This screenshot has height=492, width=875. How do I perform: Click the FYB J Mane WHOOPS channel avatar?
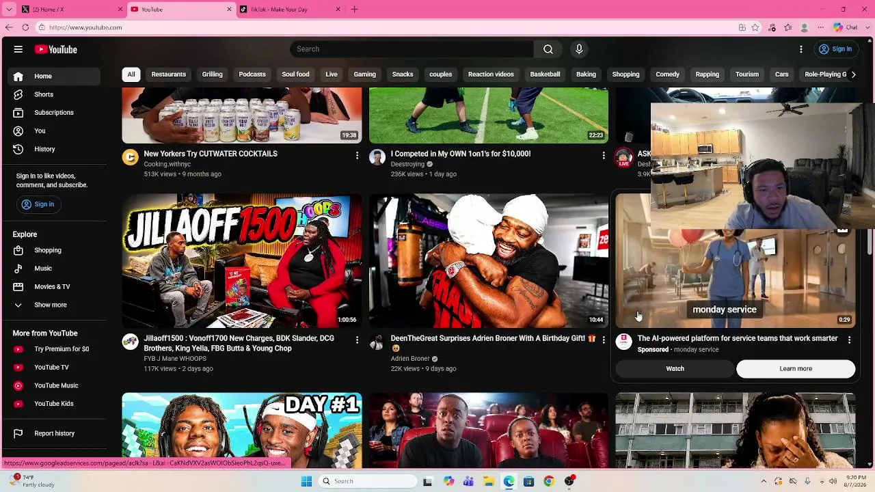click(x=130, y=342)
